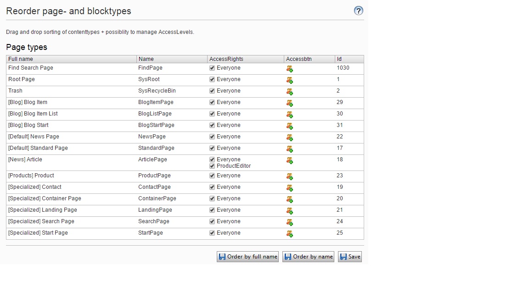Viewport: 529px width, 297px height.
Task: Click add-access icon for [Blog] Blog Item
Action: [x=290, y=103]
